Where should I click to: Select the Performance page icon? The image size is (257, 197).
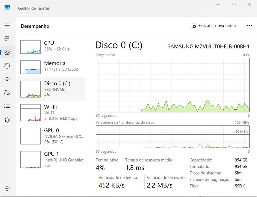coord(7,52)
